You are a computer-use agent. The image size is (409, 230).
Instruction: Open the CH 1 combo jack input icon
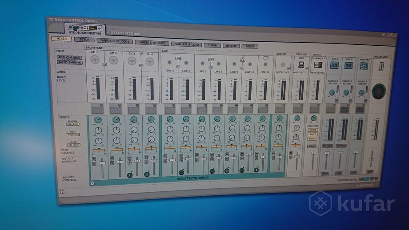pos(95,60)
